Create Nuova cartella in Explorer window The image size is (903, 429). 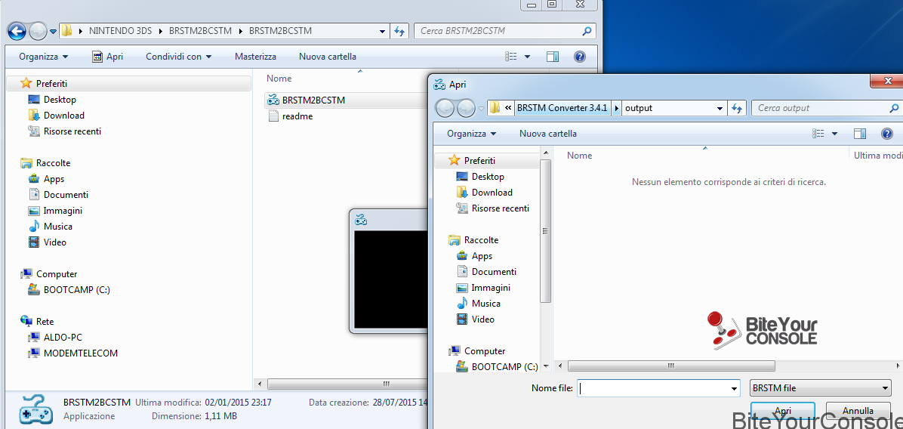pos(327,57)
